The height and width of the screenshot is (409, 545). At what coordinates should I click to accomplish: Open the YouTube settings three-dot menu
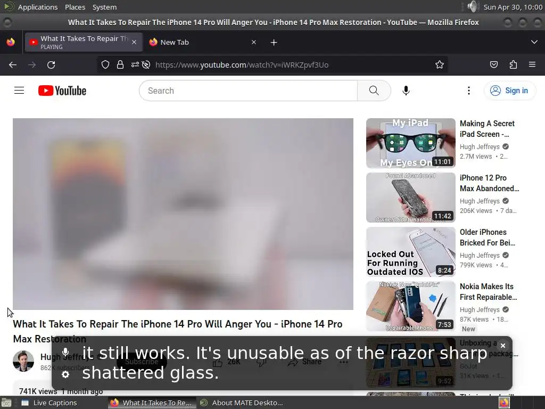[x=469, y=91]
